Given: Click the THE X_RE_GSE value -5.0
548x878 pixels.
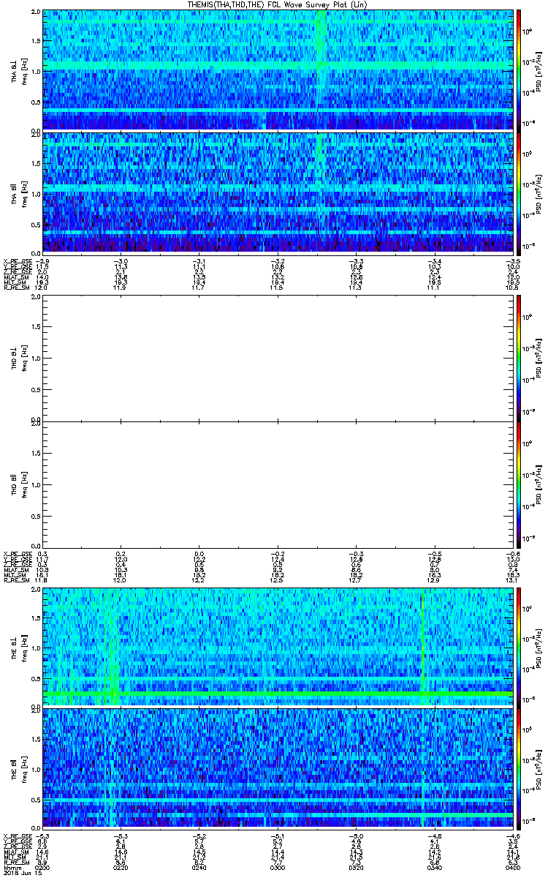Looking at the screenshot, I should [355, 836].
